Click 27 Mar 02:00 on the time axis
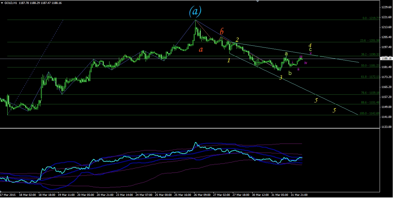393x198 pixels. pyautogui.click(x=222, y=195)
